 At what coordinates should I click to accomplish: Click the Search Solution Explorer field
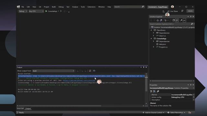[x=170, y=24]
